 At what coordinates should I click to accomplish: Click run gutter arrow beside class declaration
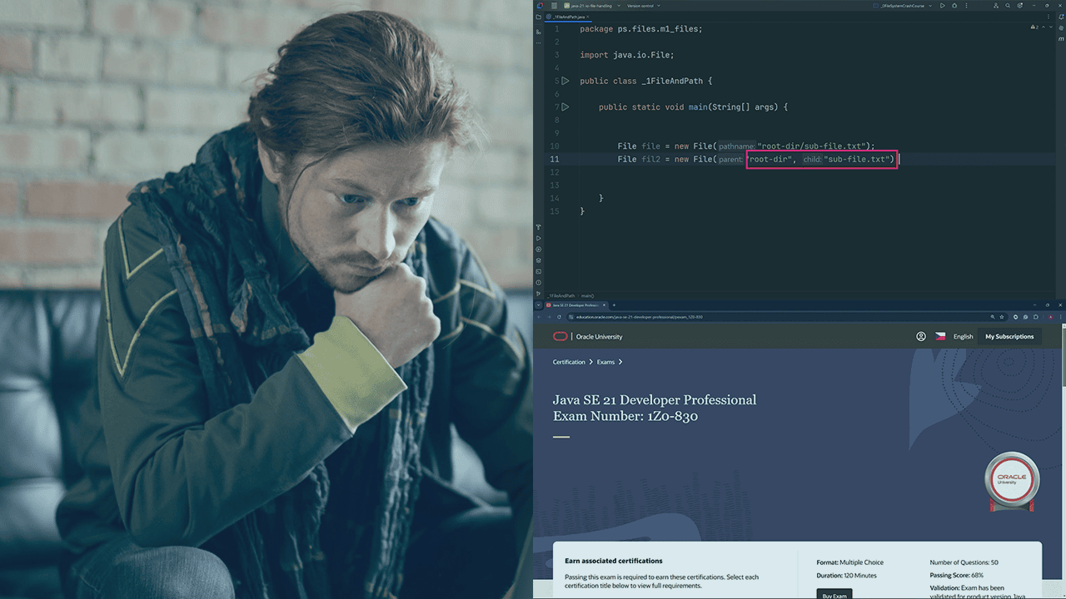[565, 81]
